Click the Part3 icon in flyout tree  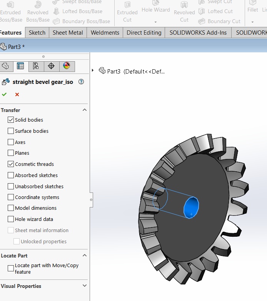[102, 70]
